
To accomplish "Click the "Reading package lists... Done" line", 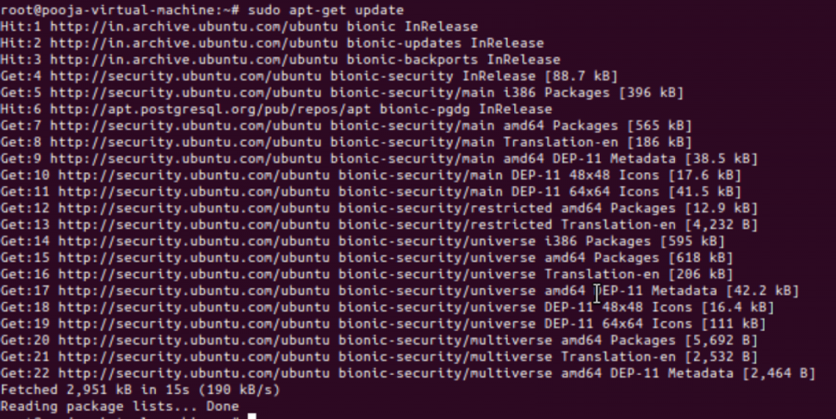I will tap(120, 406).
